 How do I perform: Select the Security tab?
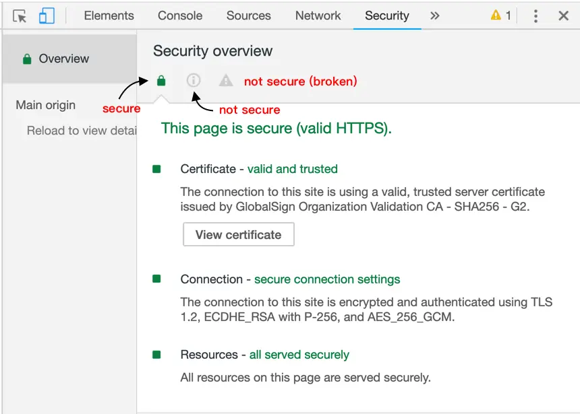point(386,15)
